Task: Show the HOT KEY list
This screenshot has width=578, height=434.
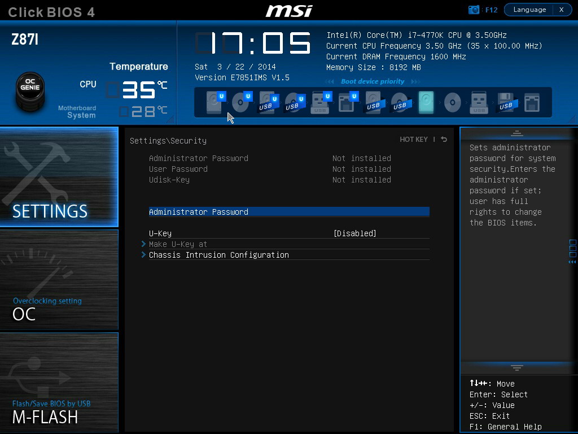Action: (414, 140)
